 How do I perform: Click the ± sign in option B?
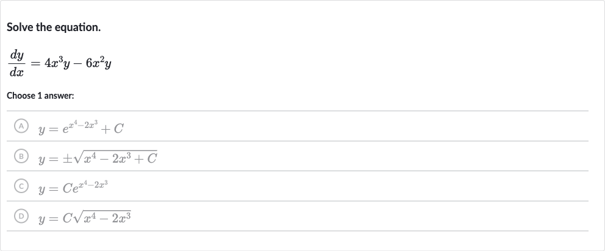[x=66, y=159]
